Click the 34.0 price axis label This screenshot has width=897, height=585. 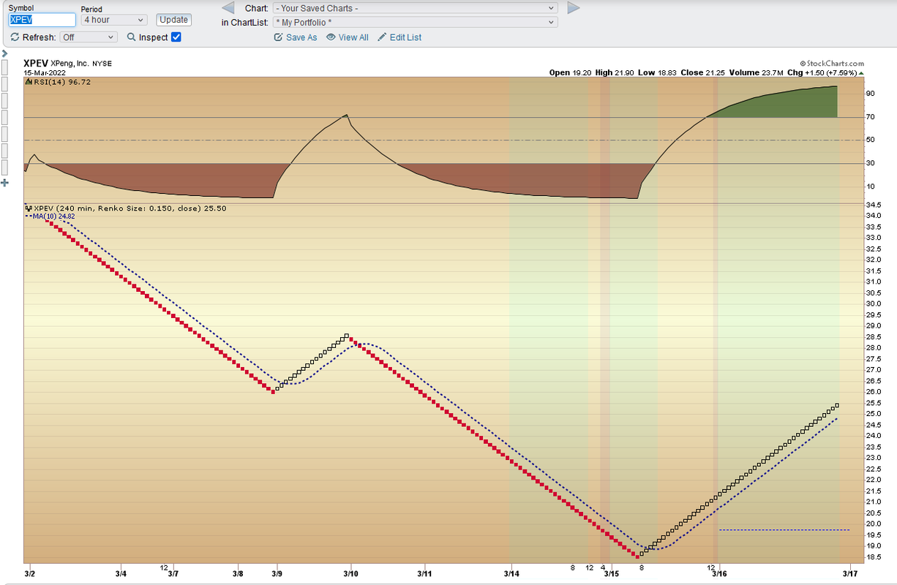pyautogui.click(x=873, y=215)
